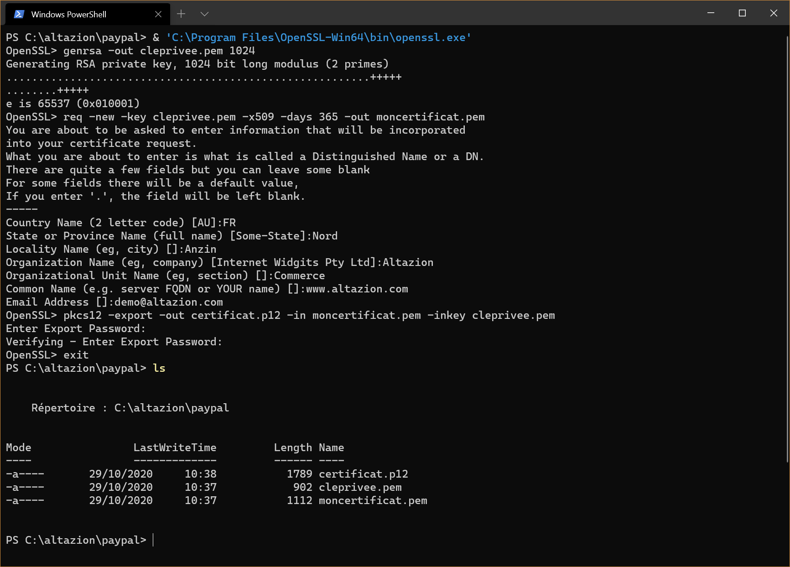
Task: Click the 'pkcs12 -export' command line
Action: 281,315
